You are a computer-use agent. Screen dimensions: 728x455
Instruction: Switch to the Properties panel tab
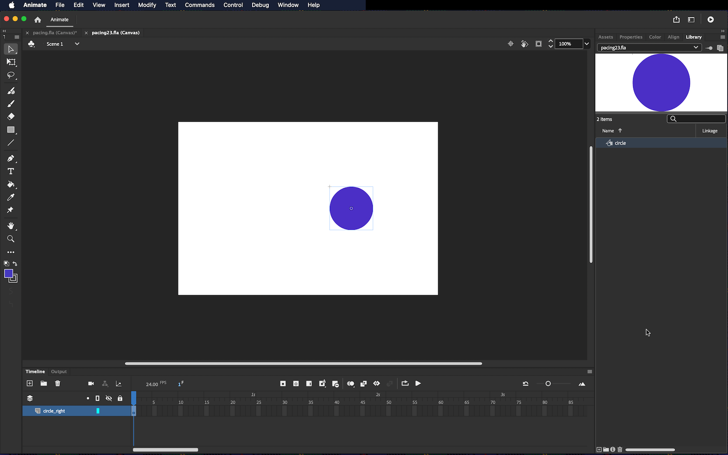click(630, 37)
